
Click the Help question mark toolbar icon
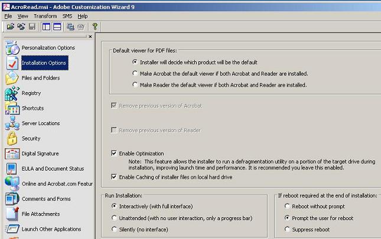click(95, 27)
